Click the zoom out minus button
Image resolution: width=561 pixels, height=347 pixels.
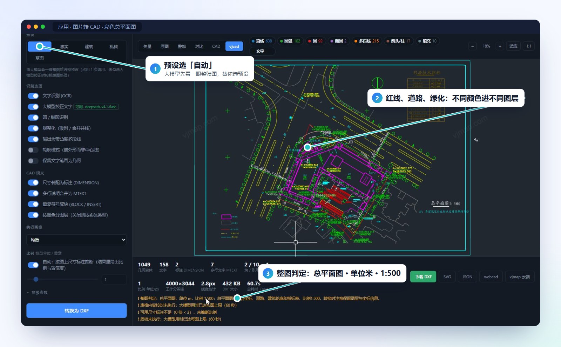472,46
